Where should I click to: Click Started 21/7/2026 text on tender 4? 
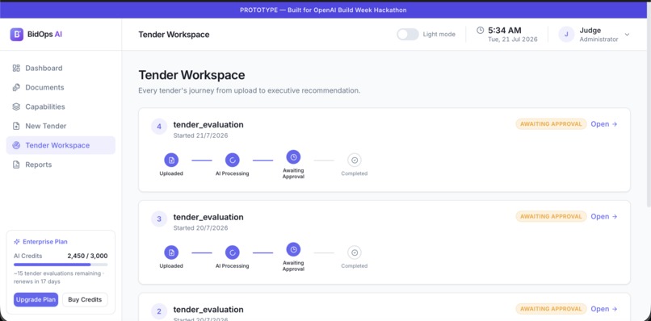point(200,135)
